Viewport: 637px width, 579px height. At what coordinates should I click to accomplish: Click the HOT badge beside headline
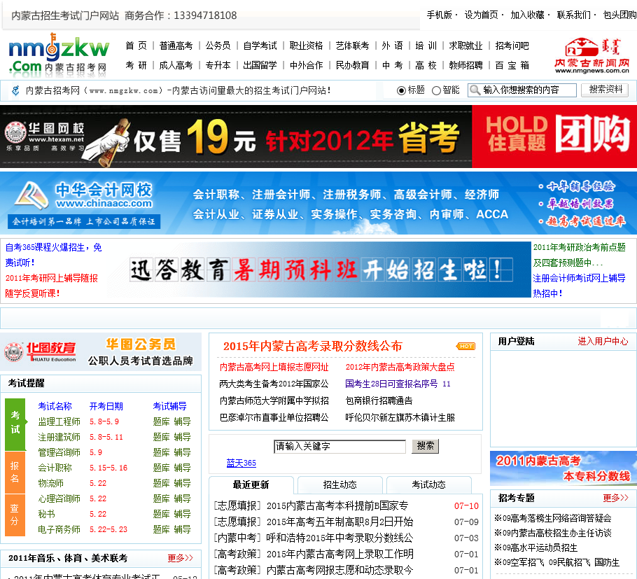466,346
